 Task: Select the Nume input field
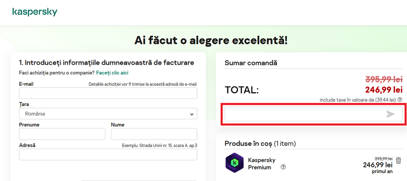[x=154, y=134]
